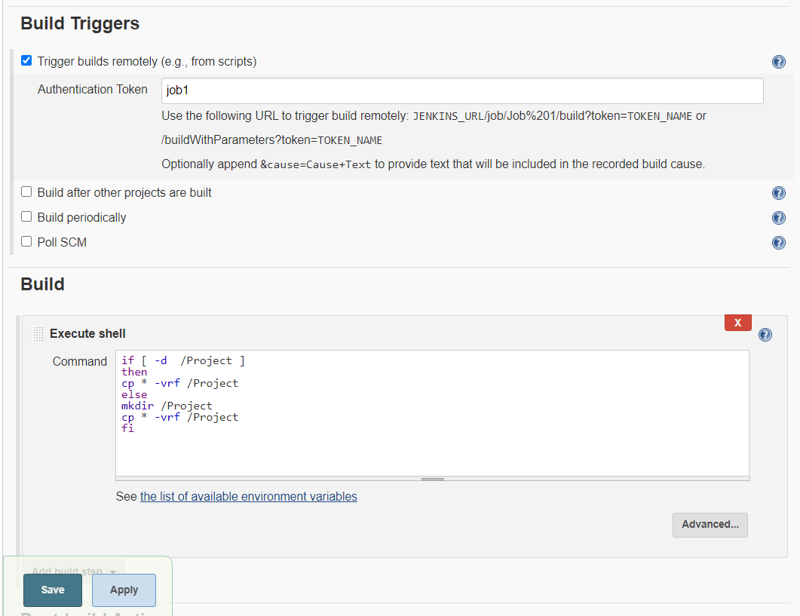Save the job configuration
Screen dimensions: 800x616
click(52, 590)
